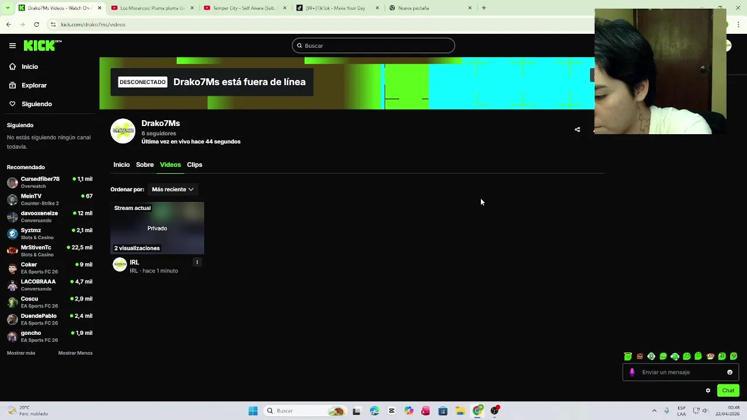Image resolution: width=747 pixels, height=420 pixels.
Task: Switch to Los Morancos YouTube tab
Action: click(152, 8)
